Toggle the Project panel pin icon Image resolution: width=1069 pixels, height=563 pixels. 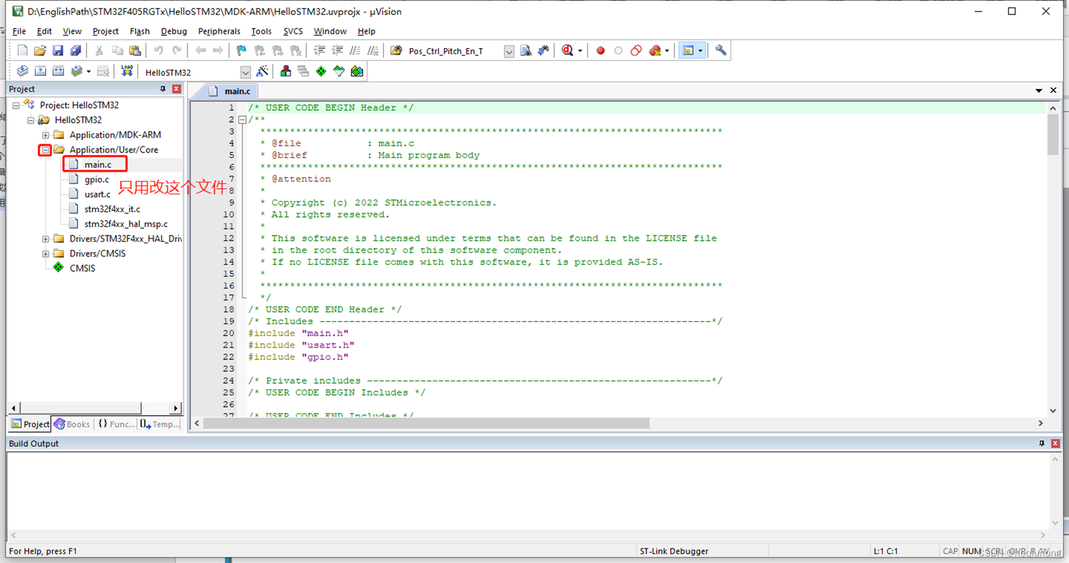tap(162, 88)
